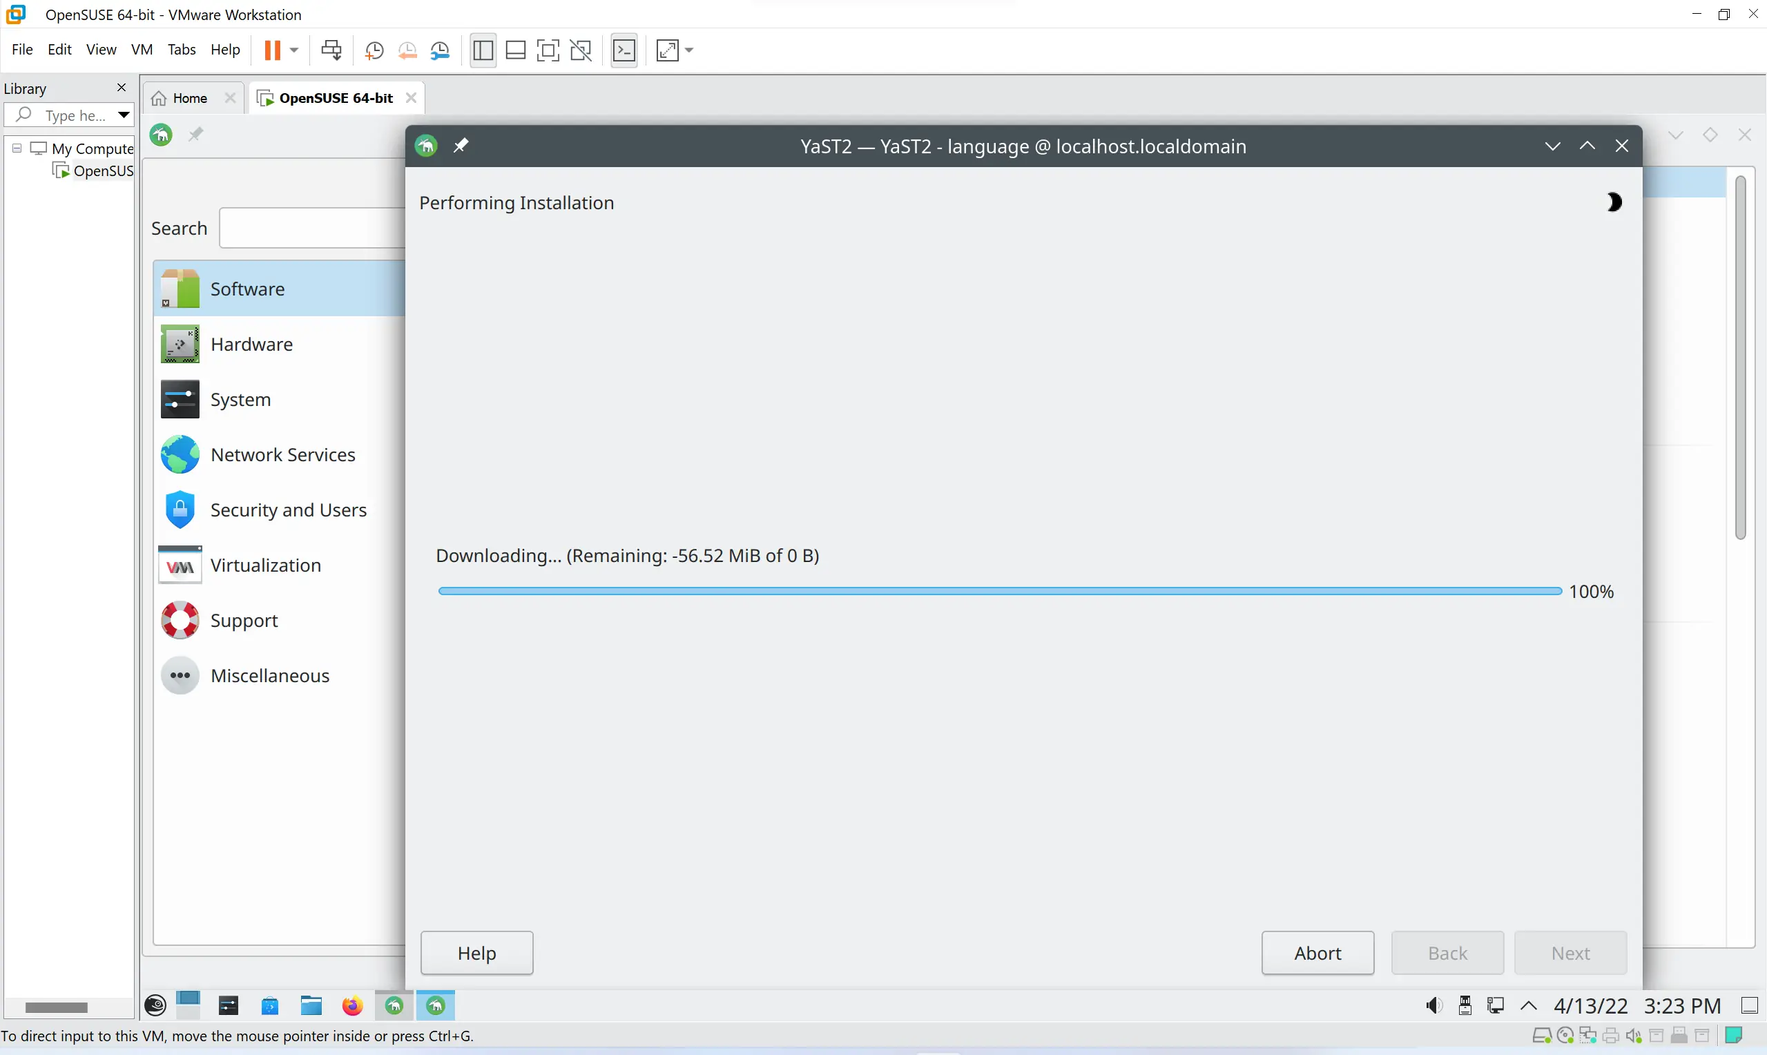The height and width of the screenshot is (1055, 1767).
Task: Open the pause VM power dropdown arrow
Action: coord(294,50)
